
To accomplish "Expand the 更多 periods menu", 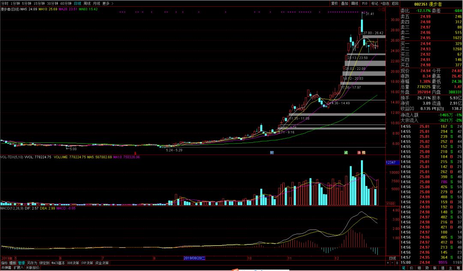I will [108, 3].
